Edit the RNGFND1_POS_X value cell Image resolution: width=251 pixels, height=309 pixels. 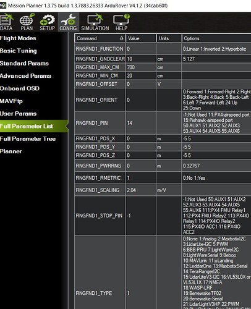click(141, 138)
